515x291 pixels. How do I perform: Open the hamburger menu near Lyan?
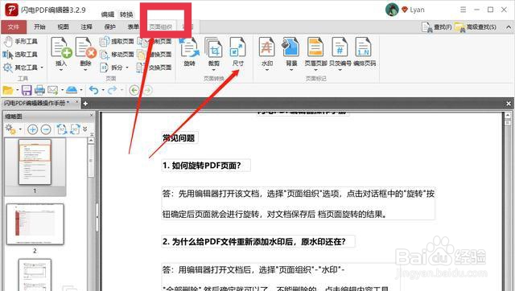click(x=463, y=10)
